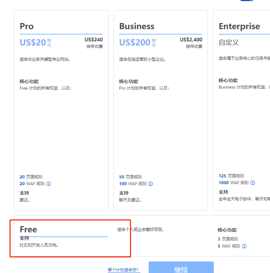Open the info tooltip beside Pro's WAF 规则
The width and height of the screenshot is (270, 273).
48,183
